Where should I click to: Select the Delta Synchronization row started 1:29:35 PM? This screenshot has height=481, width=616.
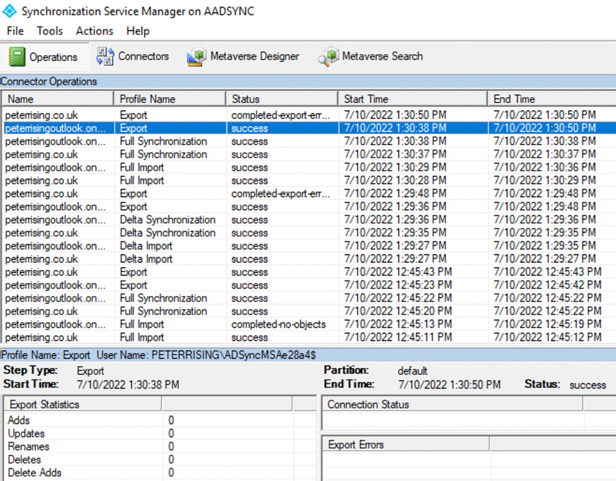click(309, 233)
